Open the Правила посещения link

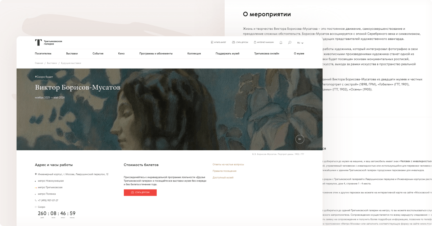pyautogui.click(x=225, y=171)
